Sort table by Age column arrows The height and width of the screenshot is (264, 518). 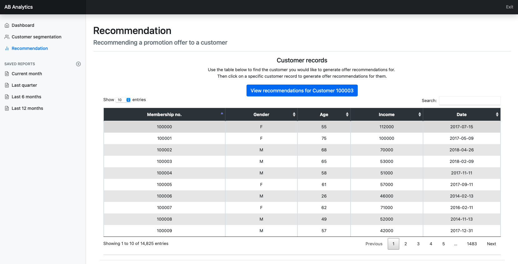[347, 115]
